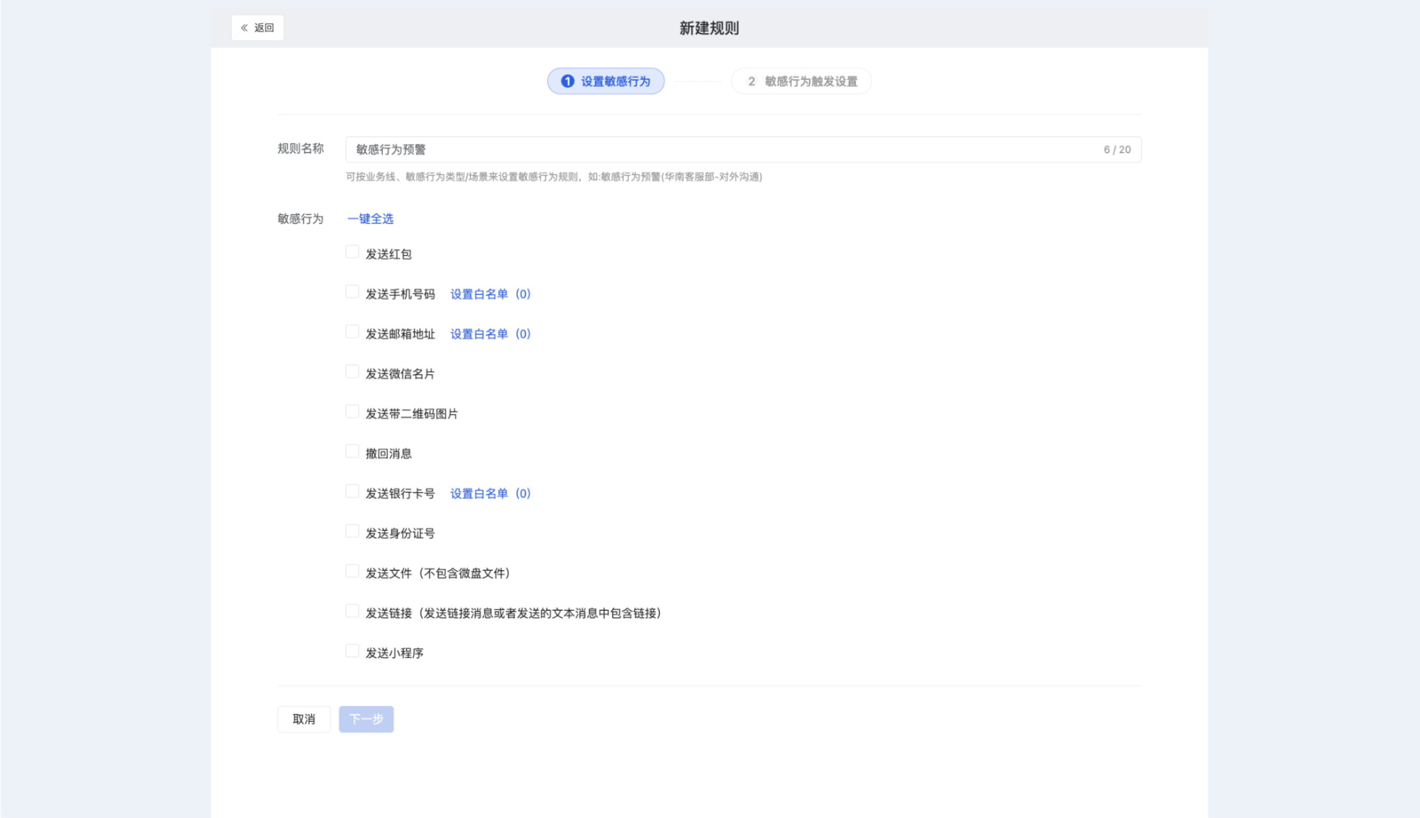The width and height of the screenshot is (1420, 818).
Task: Check the 发送银行卡号 checkbox
Action: (353, 492)
